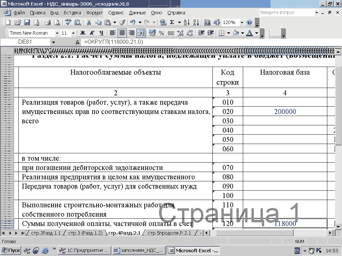Expand the Times New Roman font dropdown
The image size is (342, 256).
pyautogui.click(x=57, y=33)
